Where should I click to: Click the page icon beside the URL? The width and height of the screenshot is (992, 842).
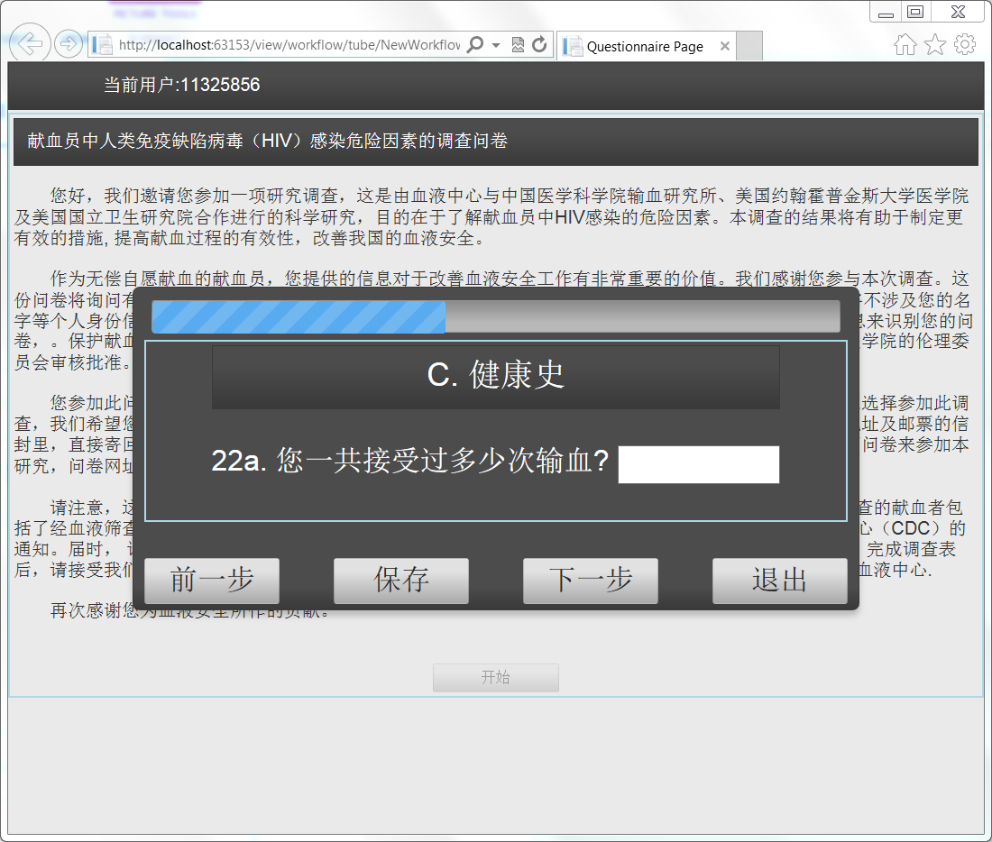(102, 45)
